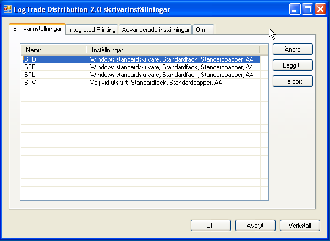Image resolution: width=330 pixels, height=241 pixels.
Task: Switch to the Om tab
Action: click(204, 30)
